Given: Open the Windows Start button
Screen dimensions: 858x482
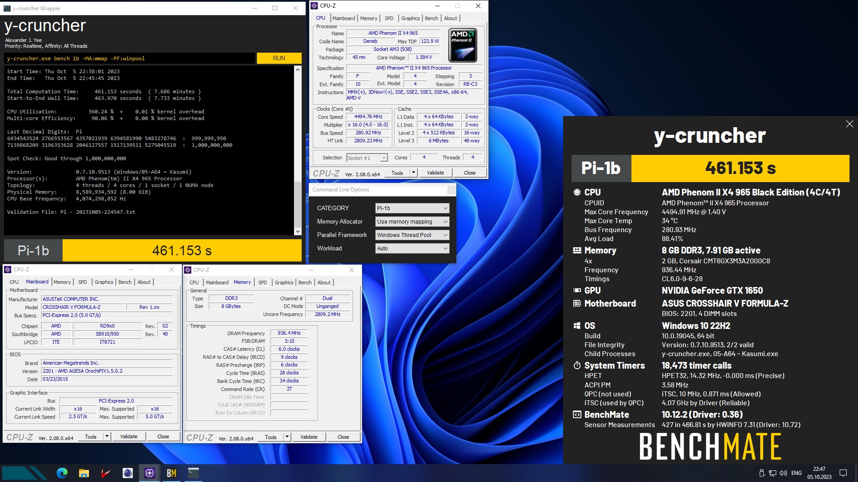Looking at the screenshot, I should [25, 473].
